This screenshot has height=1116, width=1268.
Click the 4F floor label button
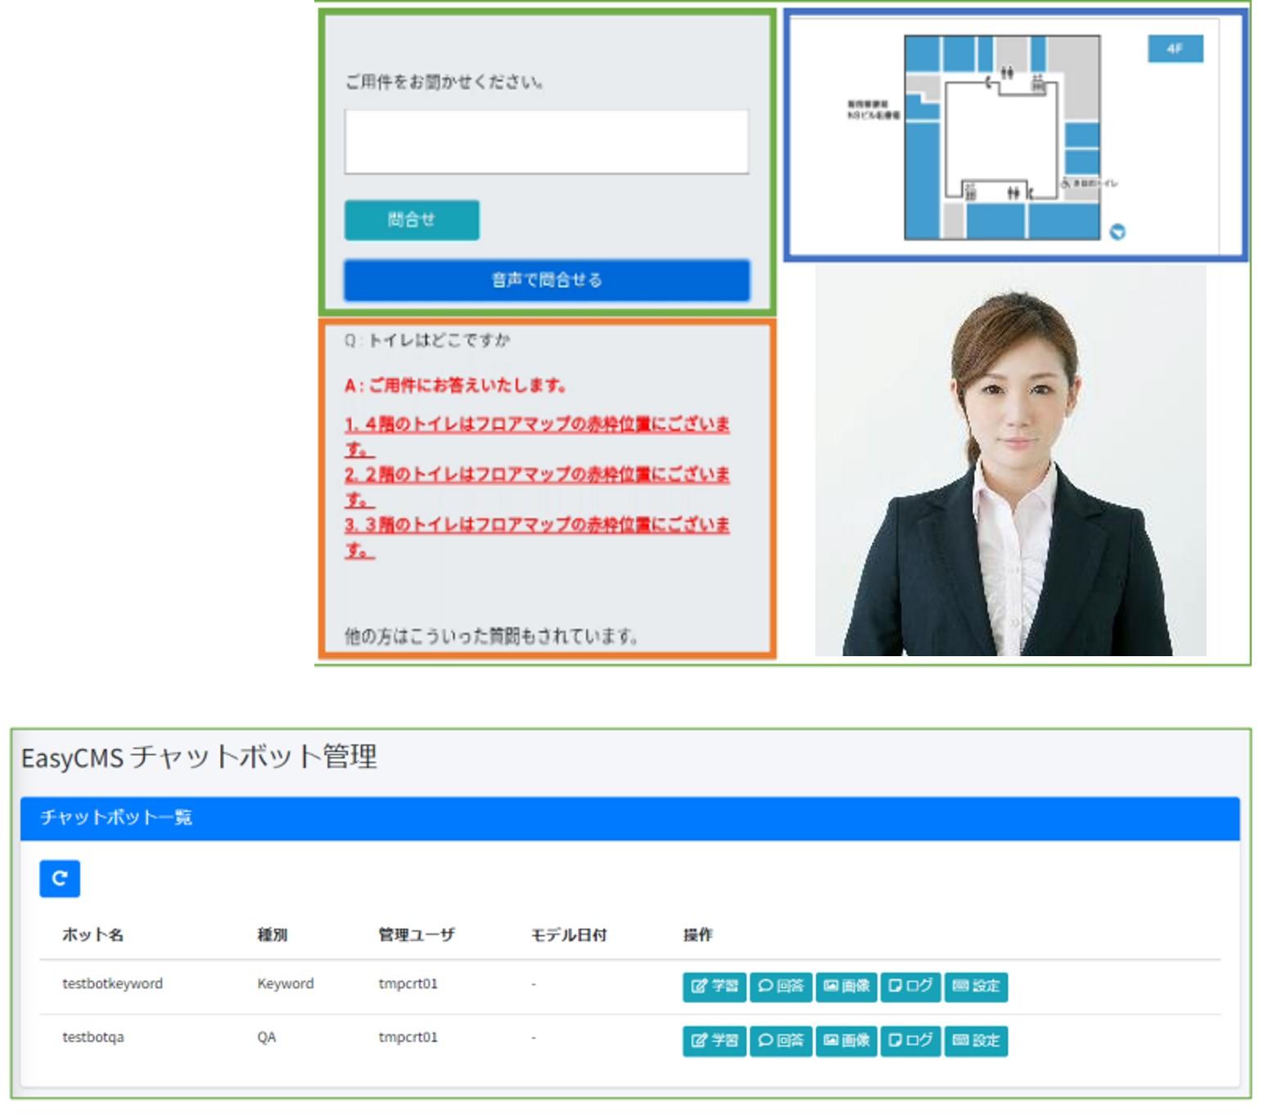click(x=1175, y=49)
